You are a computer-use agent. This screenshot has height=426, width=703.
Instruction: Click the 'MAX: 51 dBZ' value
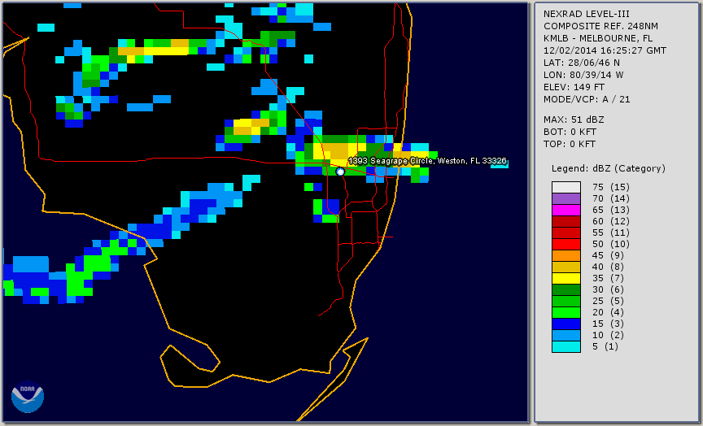point(574,120)
